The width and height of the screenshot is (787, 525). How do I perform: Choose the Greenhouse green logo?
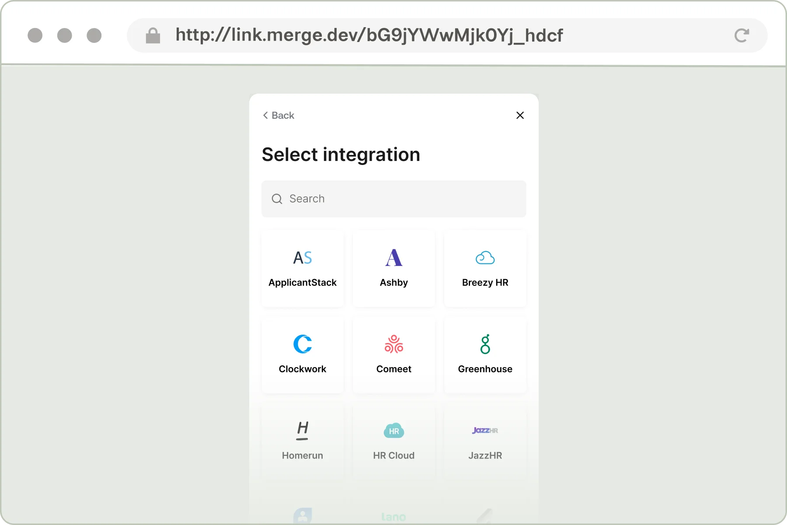485,344
